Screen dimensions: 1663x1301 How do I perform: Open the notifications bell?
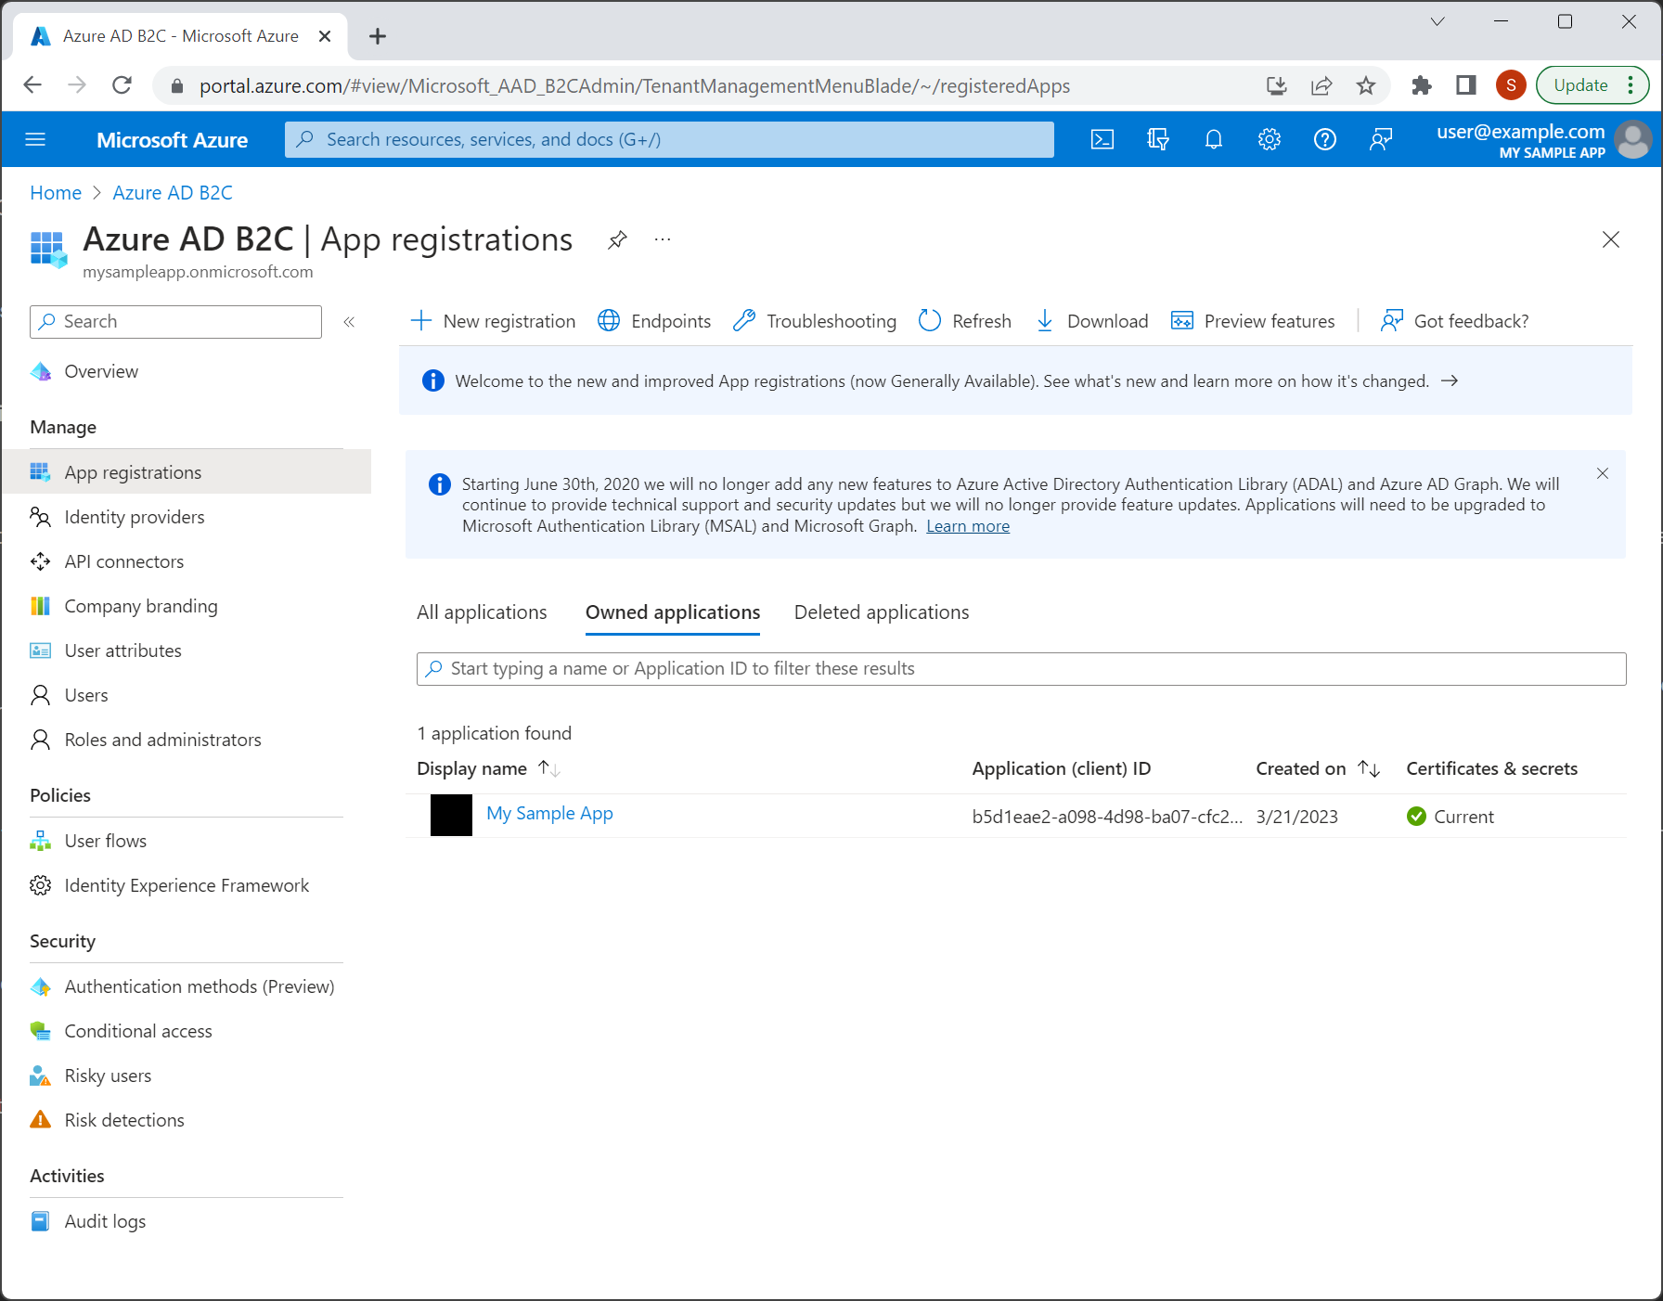point(1213,139)
